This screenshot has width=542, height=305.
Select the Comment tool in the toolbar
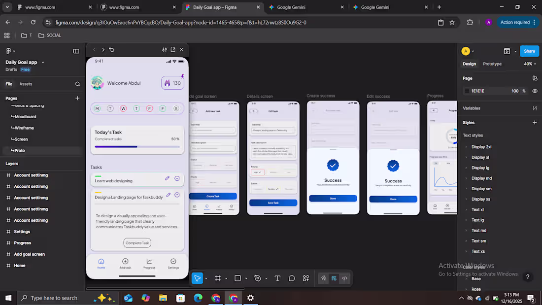[292, 278]
